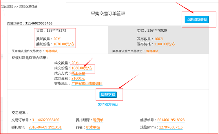This screenshot has height=134, width=219.
Task: Open 我的采购 breadcrumb link
Action: pyautogui.click(x=7, y=7)
